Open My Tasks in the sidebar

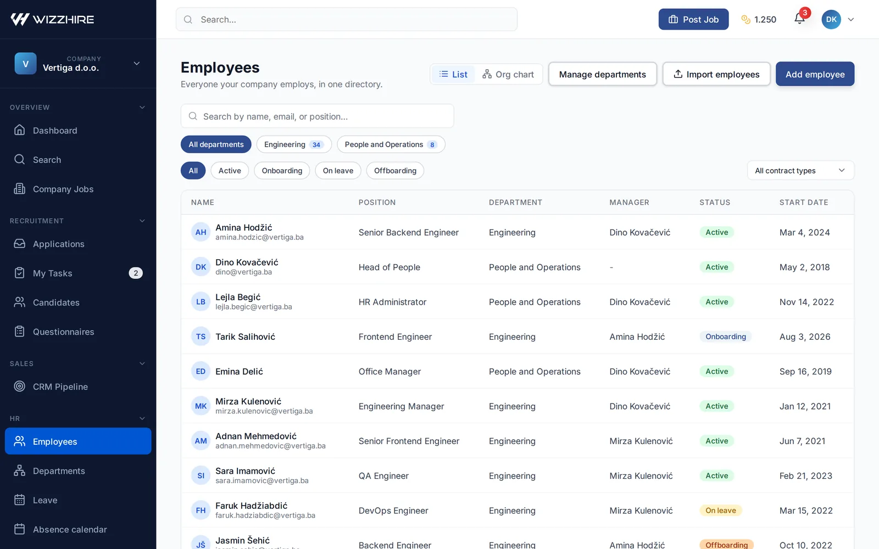[78, 273]
